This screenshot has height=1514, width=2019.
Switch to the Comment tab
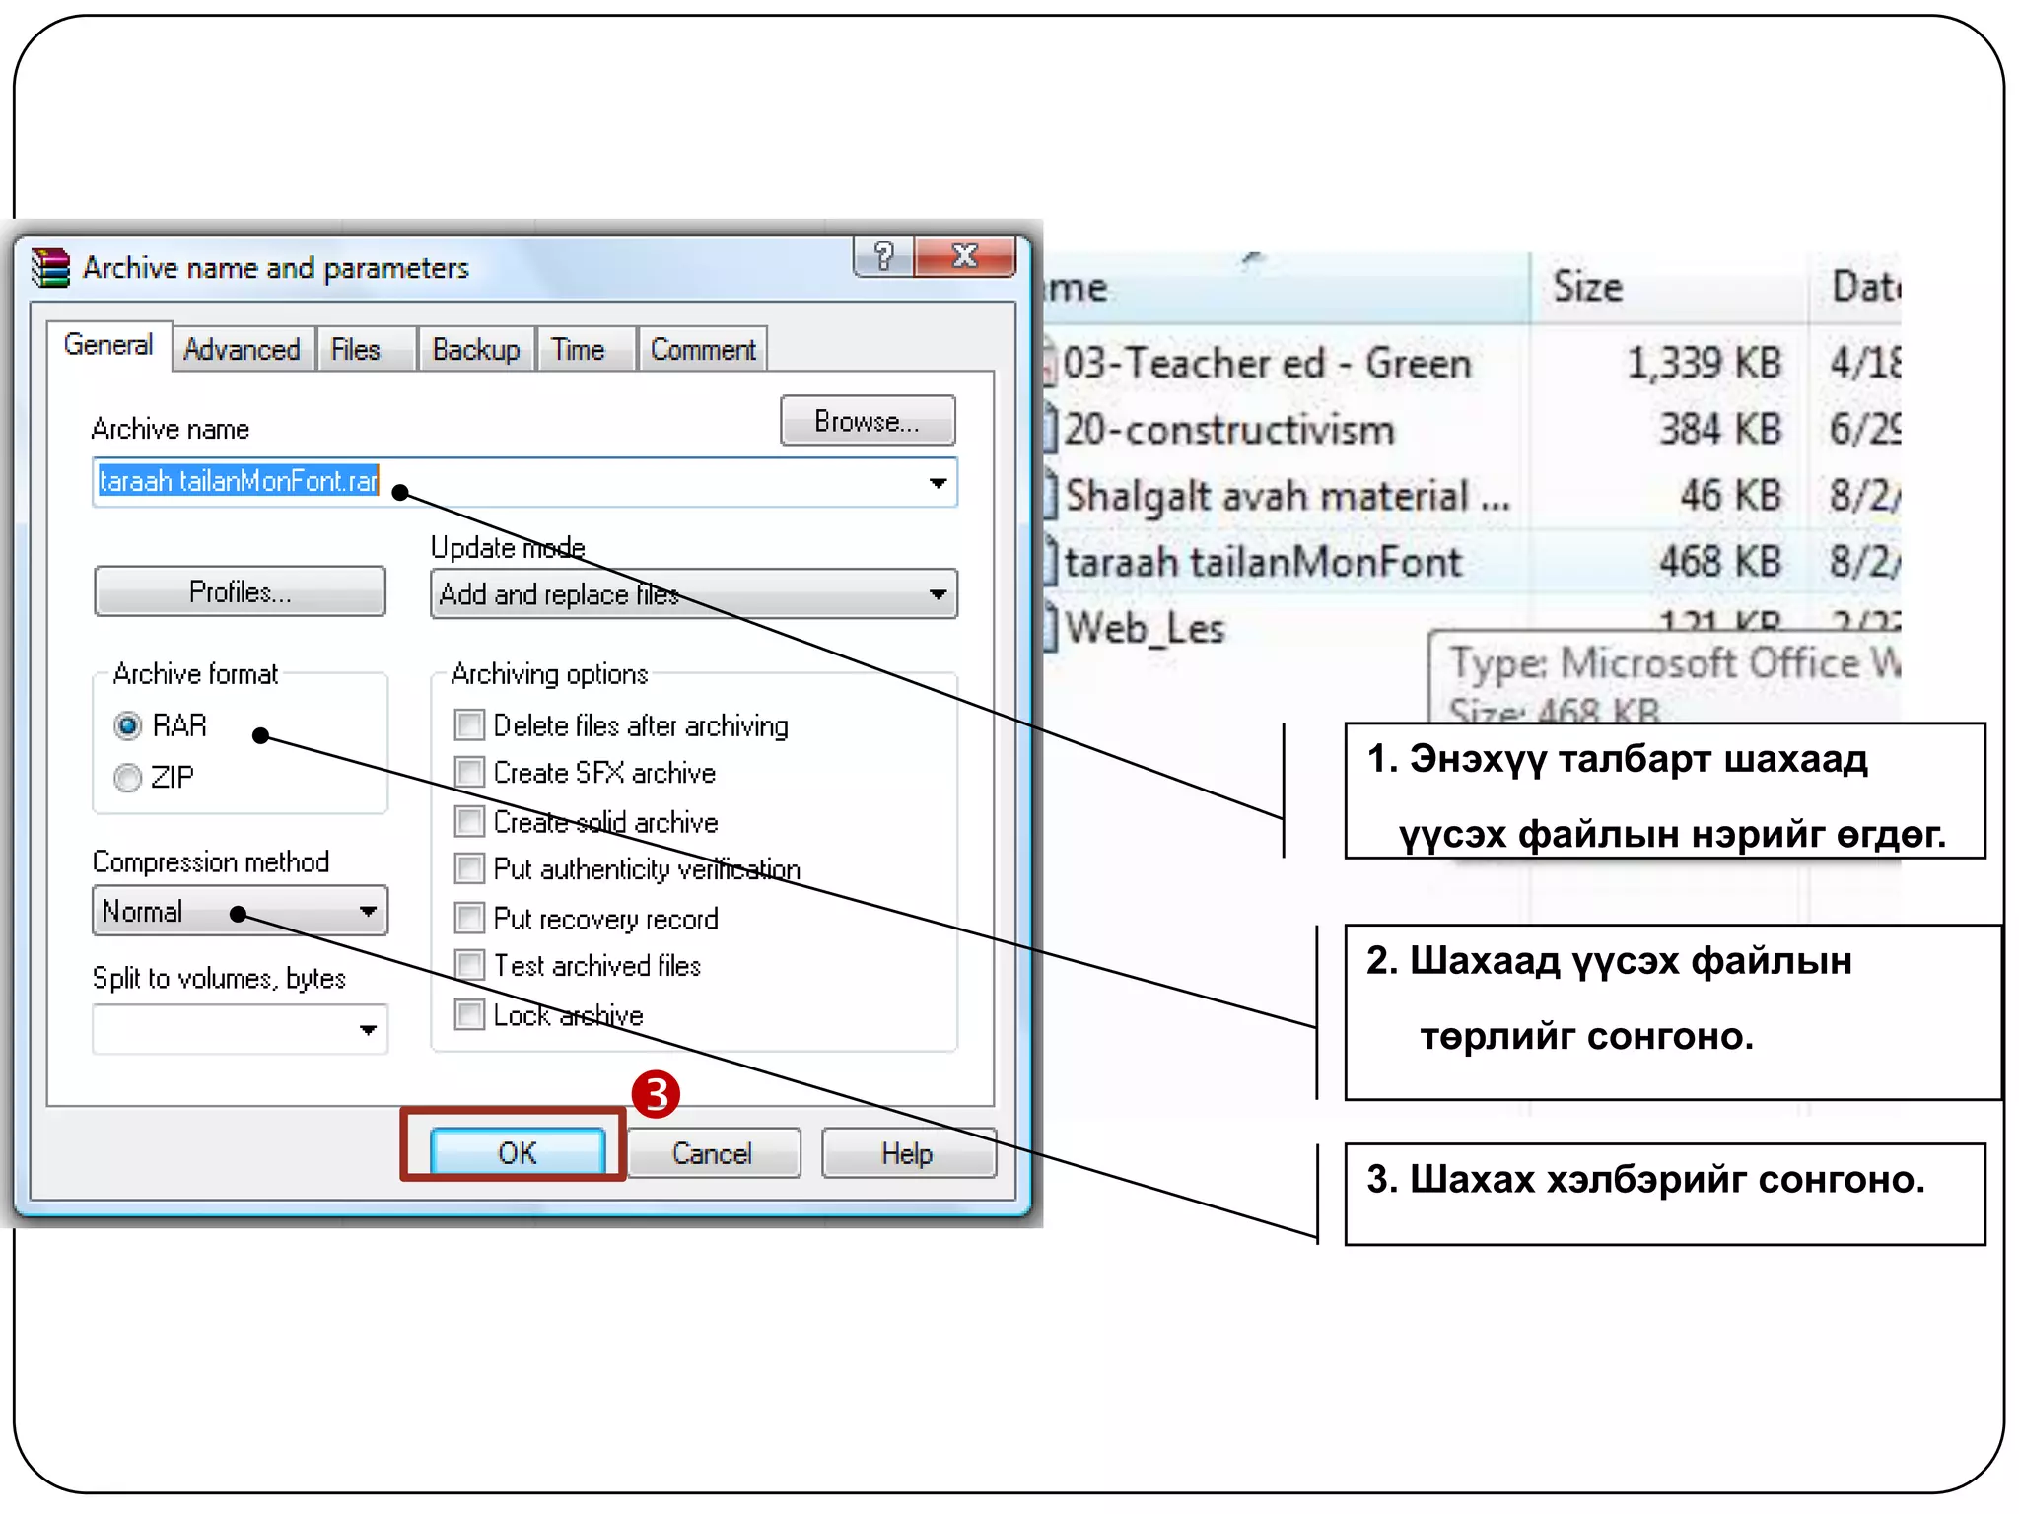[x=702, y=350]
